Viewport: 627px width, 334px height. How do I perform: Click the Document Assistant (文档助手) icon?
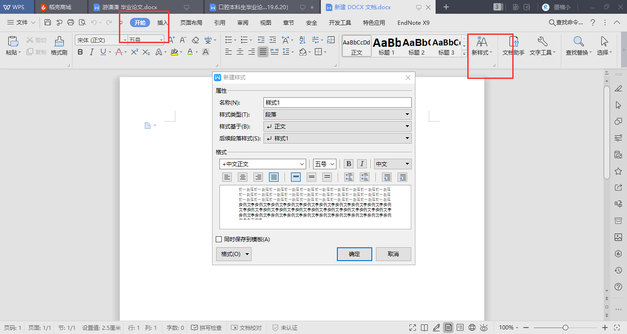point(514,46)
